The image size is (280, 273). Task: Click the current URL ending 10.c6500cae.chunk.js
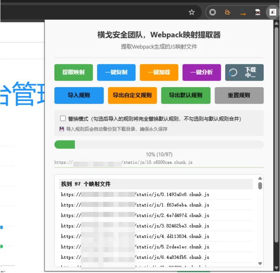(x=123, y=162)
